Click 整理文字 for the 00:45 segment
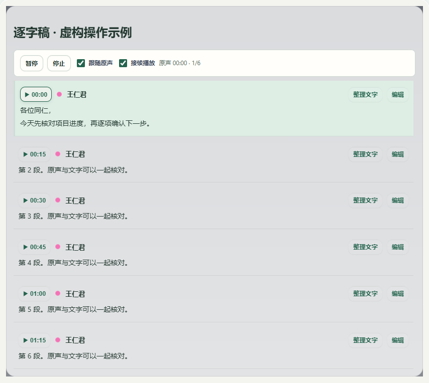This screenshot has width=429, height=383. tap(365, 247)
